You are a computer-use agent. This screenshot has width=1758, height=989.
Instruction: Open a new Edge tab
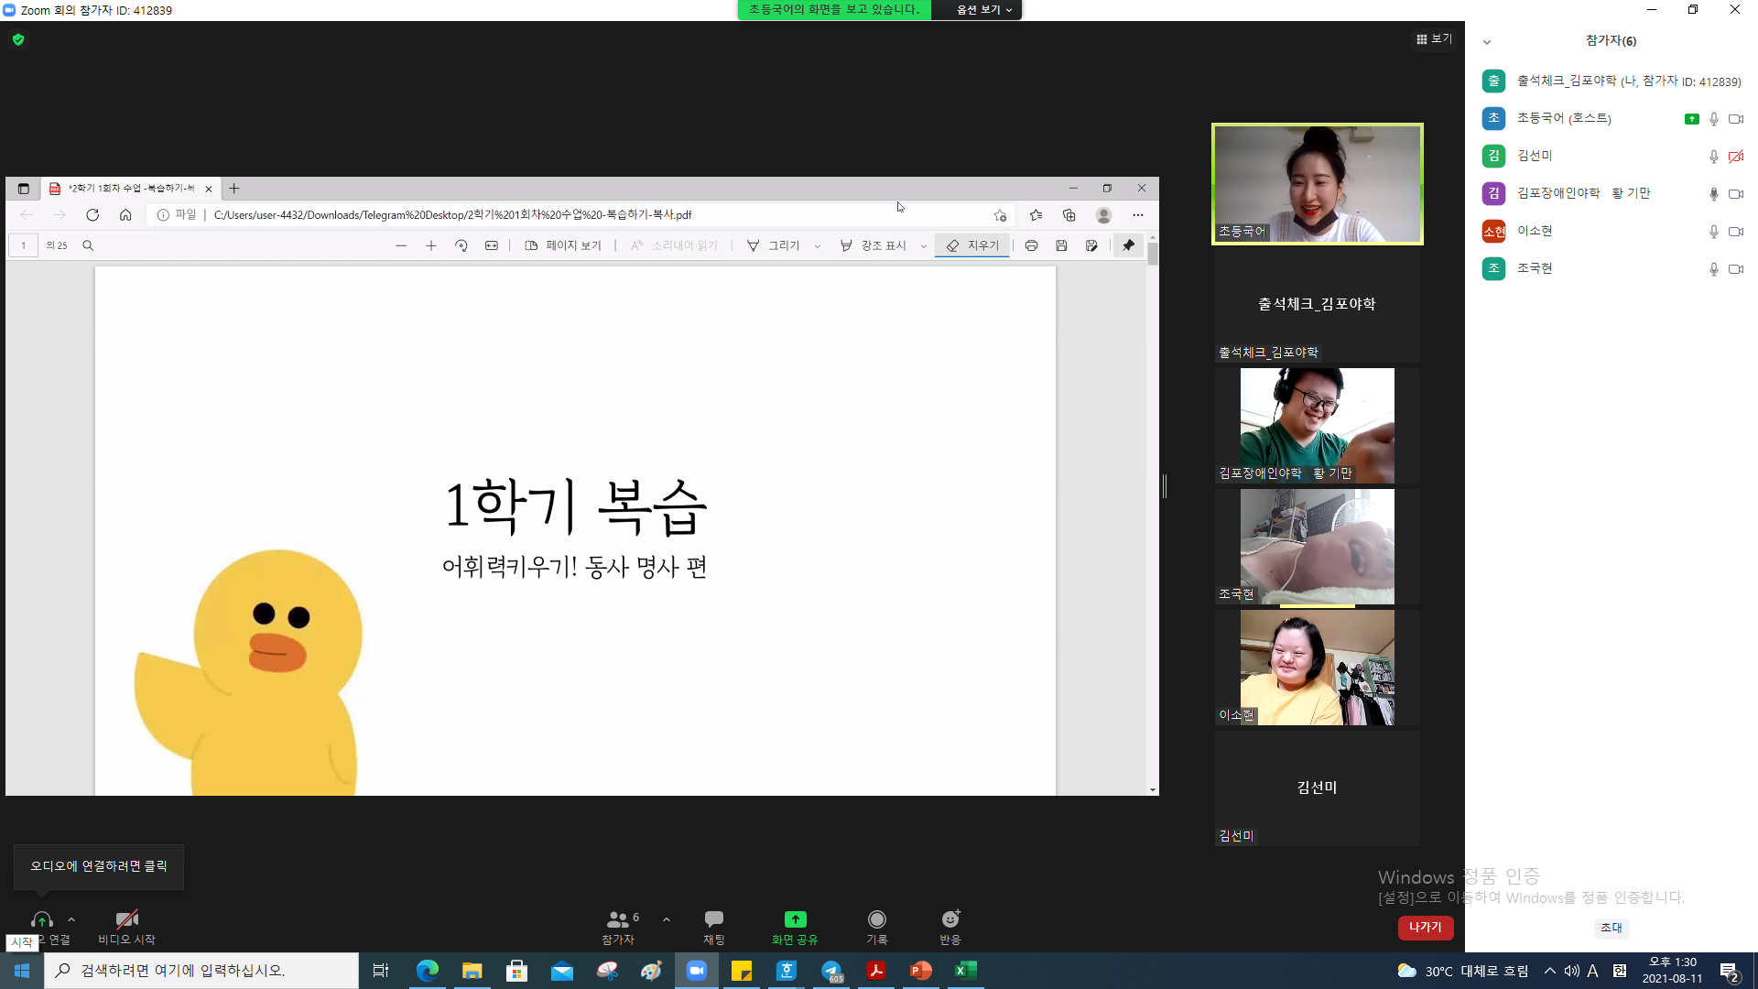point(234,189)
